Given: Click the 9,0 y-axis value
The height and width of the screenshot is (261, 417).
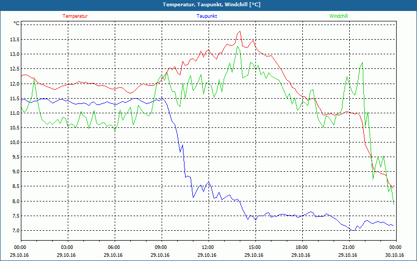Looking at the screenshot, I should (15, 172).
